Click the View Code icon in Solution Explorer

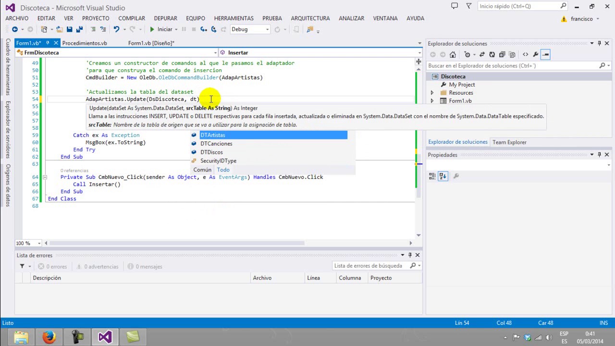(525, 54)
